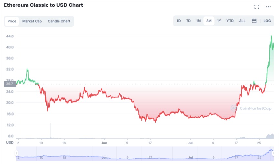279x164 pixels.
Task: Switch to the Candle Chart tab
Action: pos(59,21)
